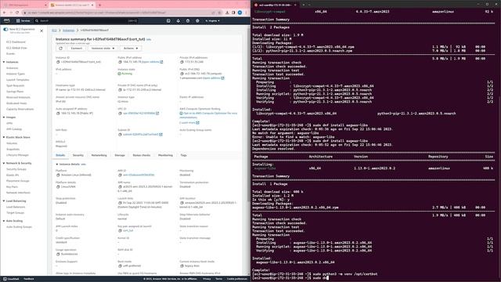Click the Instances breadcrumb link
The image size is (501, 282).
point(68,31)
